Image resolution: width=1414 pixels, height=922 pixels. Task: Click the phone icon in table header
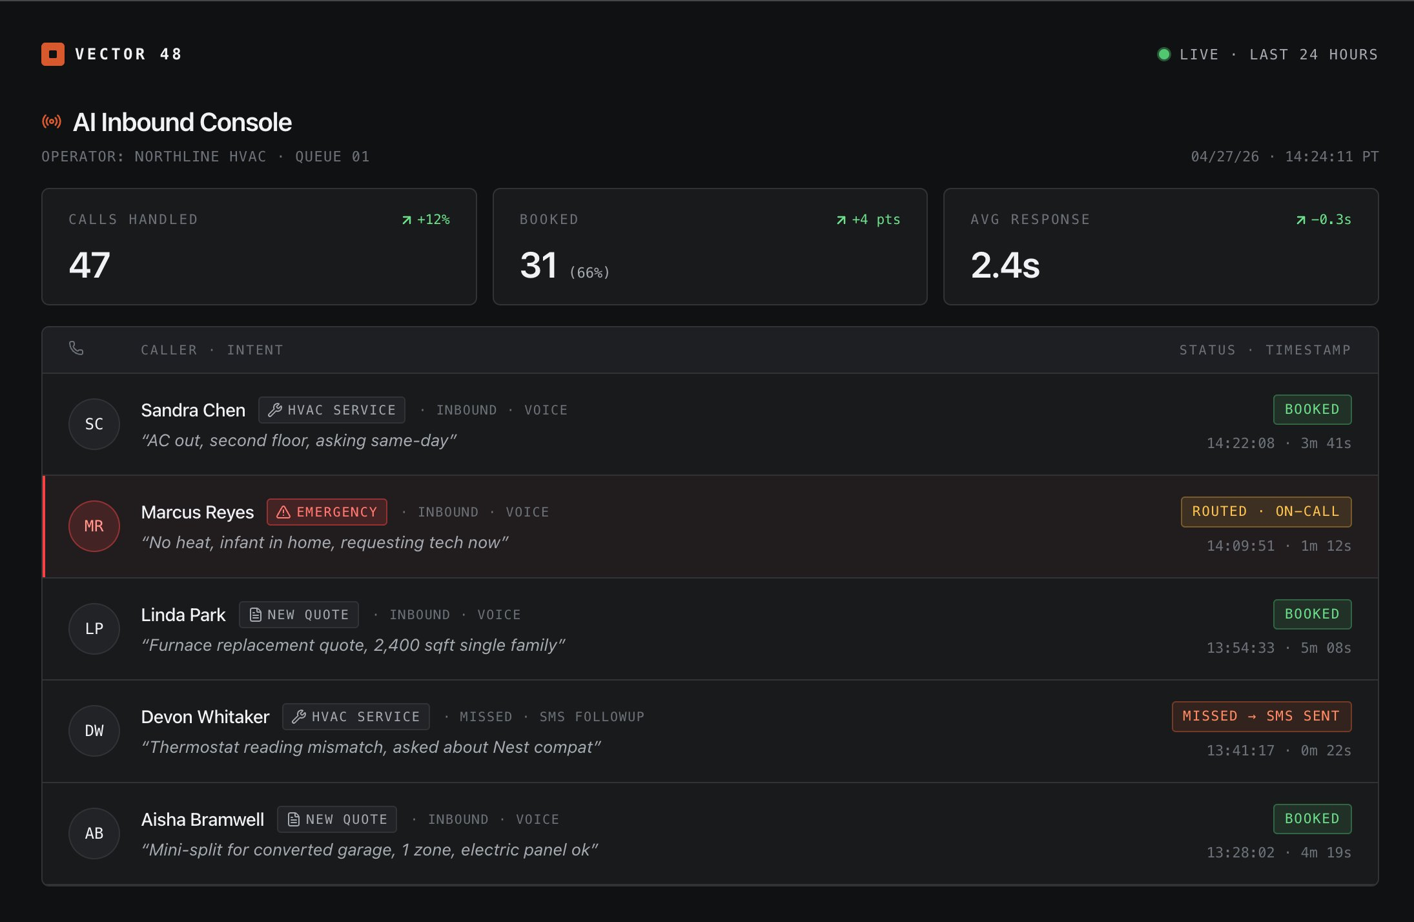tap(76, 349)
